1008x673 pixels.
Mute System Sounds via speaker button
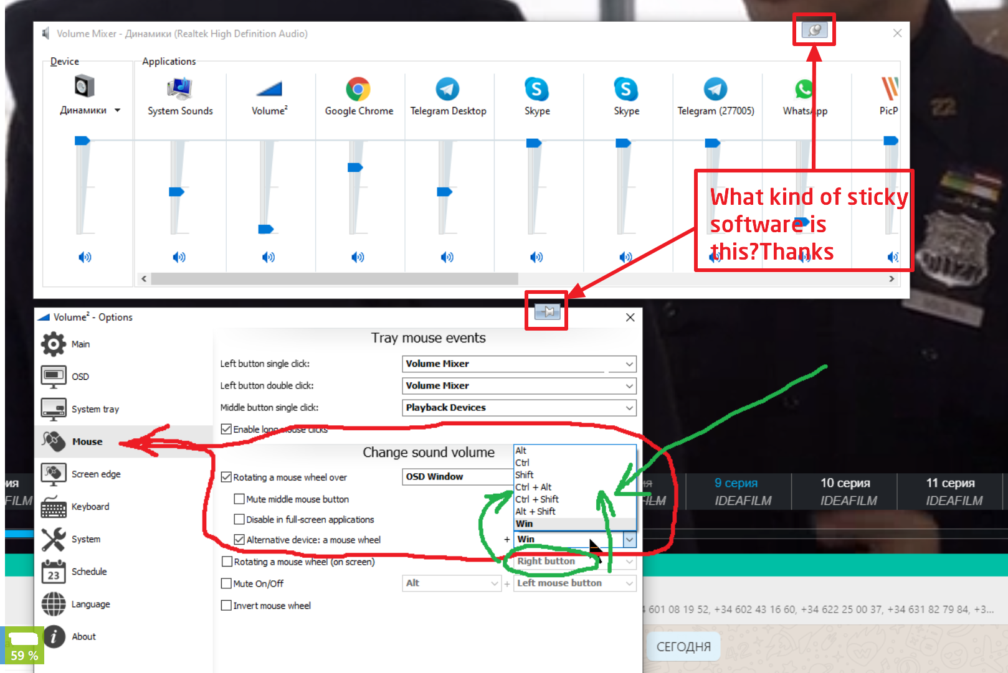(179, 257)
